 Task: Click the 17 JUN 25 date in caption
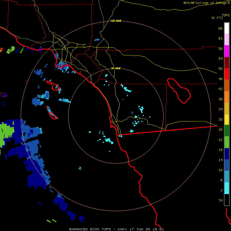point(140,229)
